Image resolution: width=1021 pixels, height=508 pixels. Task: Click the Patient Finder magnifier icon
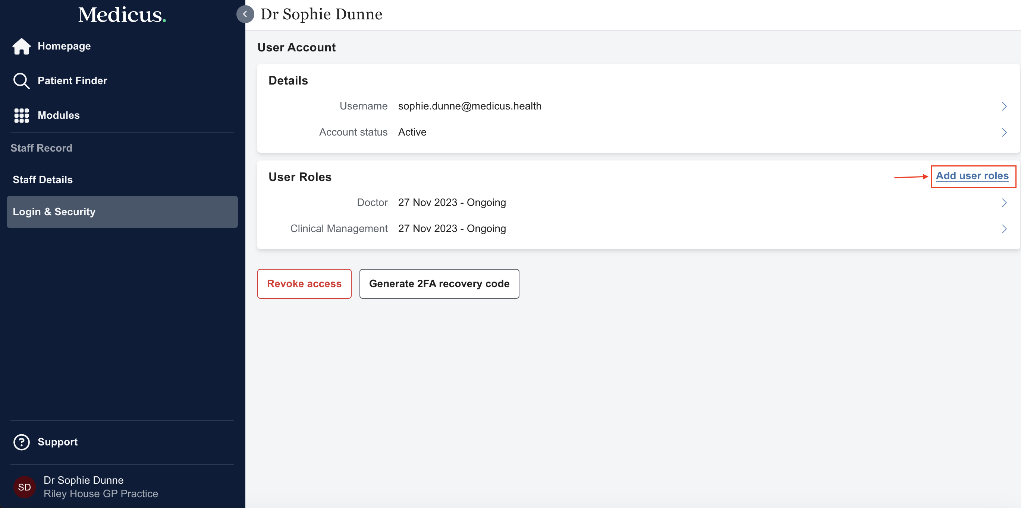[x=21, y=81]
